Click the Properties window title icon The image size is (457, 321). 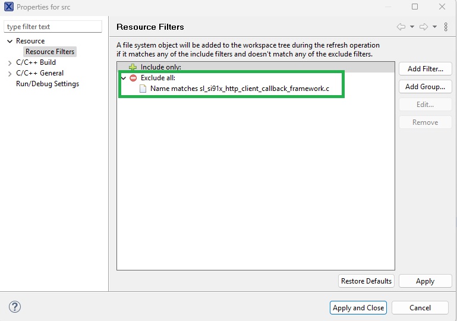point(8,7)
